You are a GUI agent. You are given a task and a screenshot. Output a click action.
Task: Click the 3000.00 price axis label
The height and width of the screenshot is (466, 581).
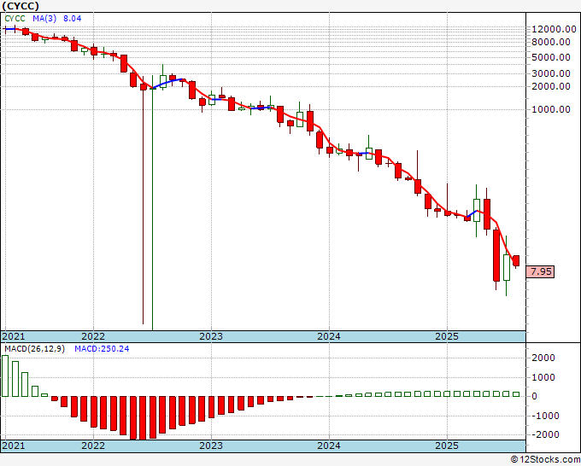pos(551,73)
